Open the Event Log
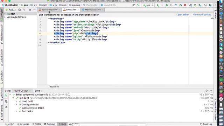224x126 pixels. point(206,124)
